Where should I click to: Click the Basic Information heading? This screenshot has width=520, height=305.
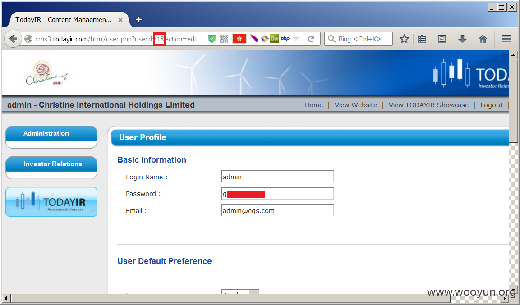point(152,160)
